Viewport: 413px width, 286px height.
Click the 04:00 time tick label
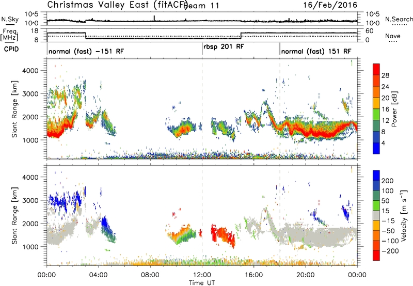point(98,275)
